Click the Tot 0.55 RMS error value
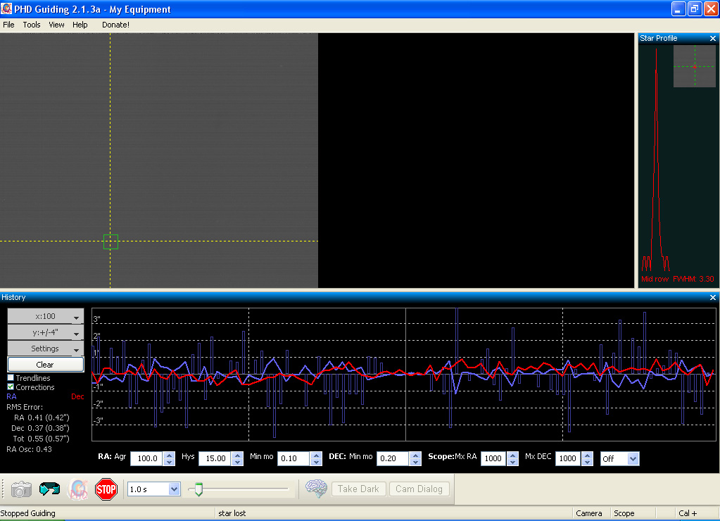The image size is (720, 521). pyautogui.click(x=42, y=439)
